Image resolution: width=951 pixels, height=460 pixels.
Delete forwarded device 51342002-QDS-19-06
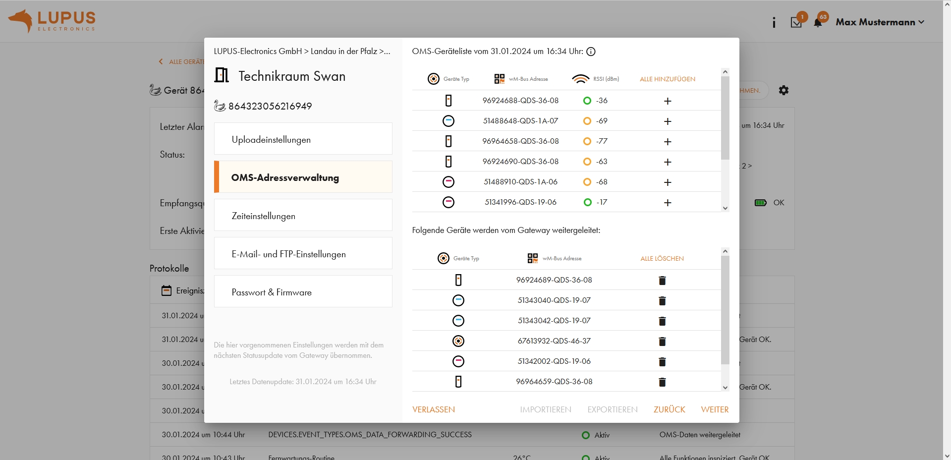pos(662,362)
